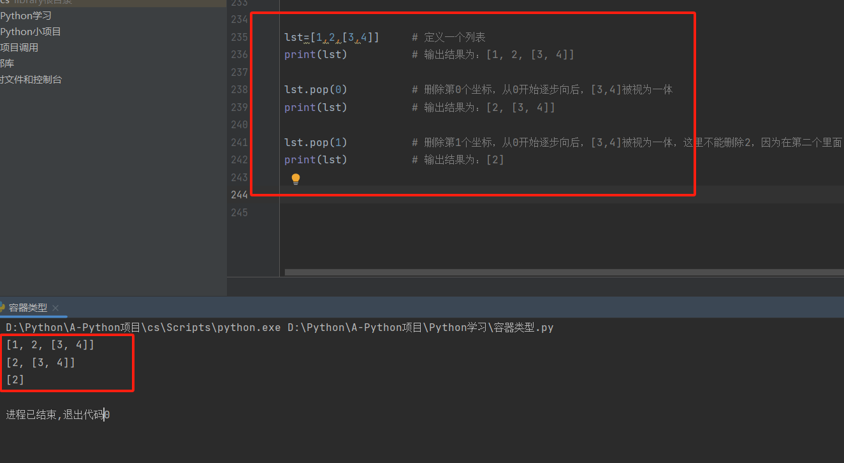Click the comment '# 定义一个列表'

click(449, 37)
